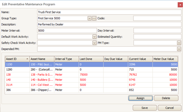The height and width of the screenshot is (112, 183).
Task: Click the Assign button
Action: click(140, 98)
